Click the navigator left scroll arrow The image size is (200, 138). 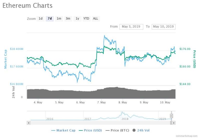(x=29, y=123)
